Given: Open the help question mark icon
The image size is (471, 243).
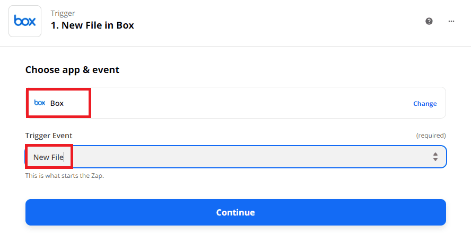Looking at the screenshot, I should tap(429, 21).
